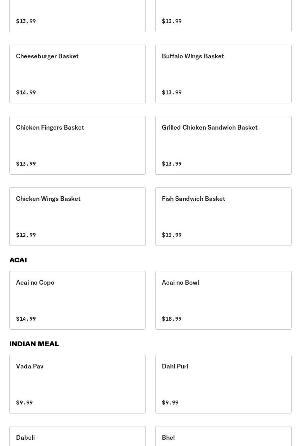Click the $14.99 Cheeseburger Basket price

pos(26,92)
